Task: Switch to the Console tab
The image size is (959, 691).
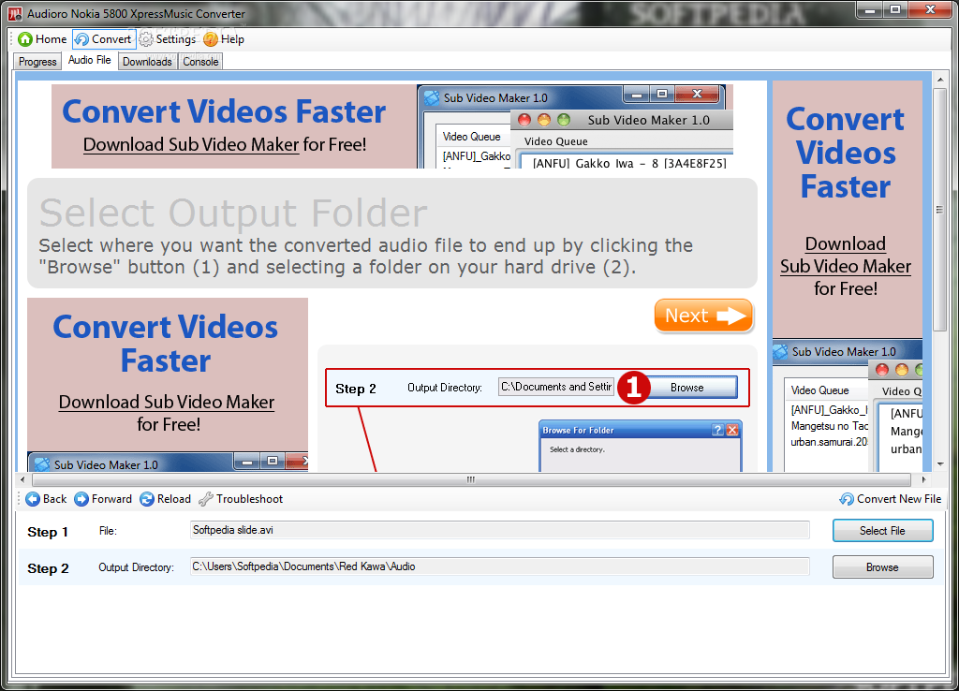Action: (x=200, y=61)
